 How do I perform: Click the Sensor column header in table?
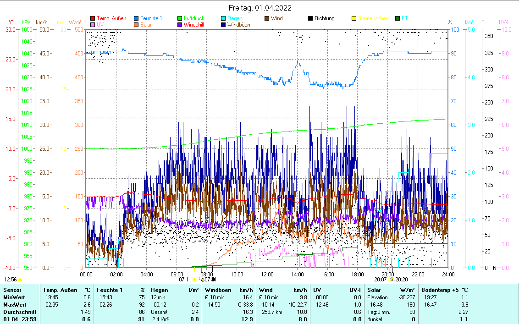(12, 290)
